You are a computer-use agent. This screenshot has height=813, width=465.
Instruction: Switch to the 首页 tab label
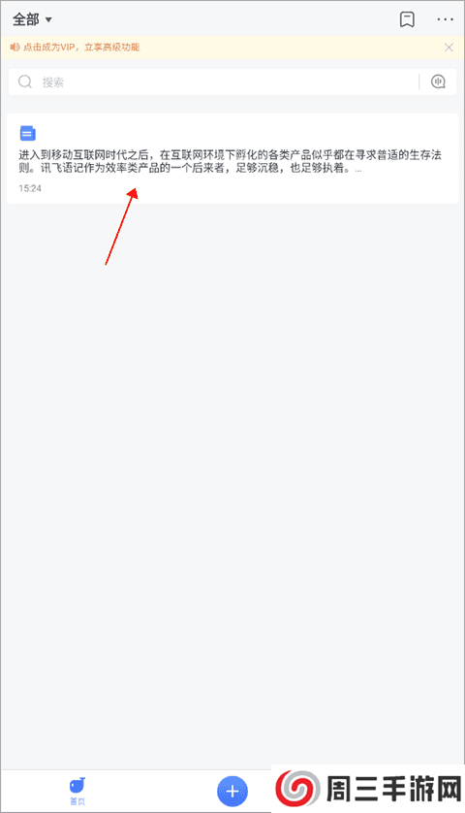[77, 801]
